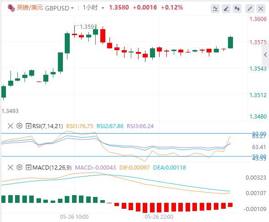Open the indicators line-chart icon
Screen dimensions: 269x222
point(215,9)
